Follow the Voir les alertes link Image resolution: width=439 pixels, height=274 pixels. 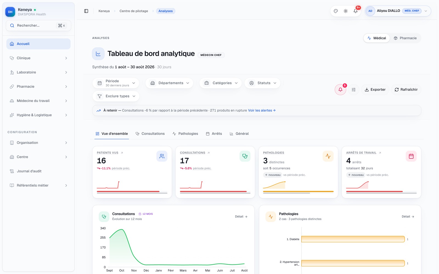pos(262,110)
